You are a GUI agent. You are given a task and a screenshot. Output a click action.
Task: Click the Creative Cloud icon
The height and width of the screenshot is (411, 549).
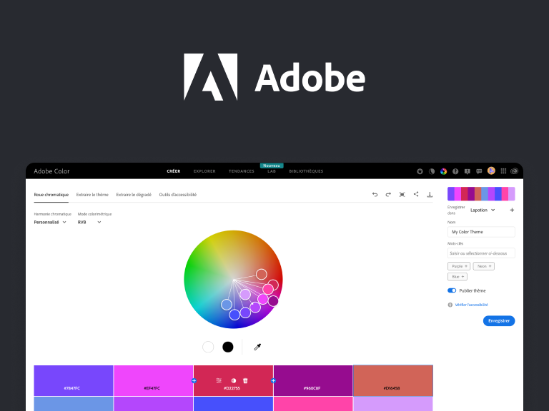pyautogui.click(x=515, y=171)
